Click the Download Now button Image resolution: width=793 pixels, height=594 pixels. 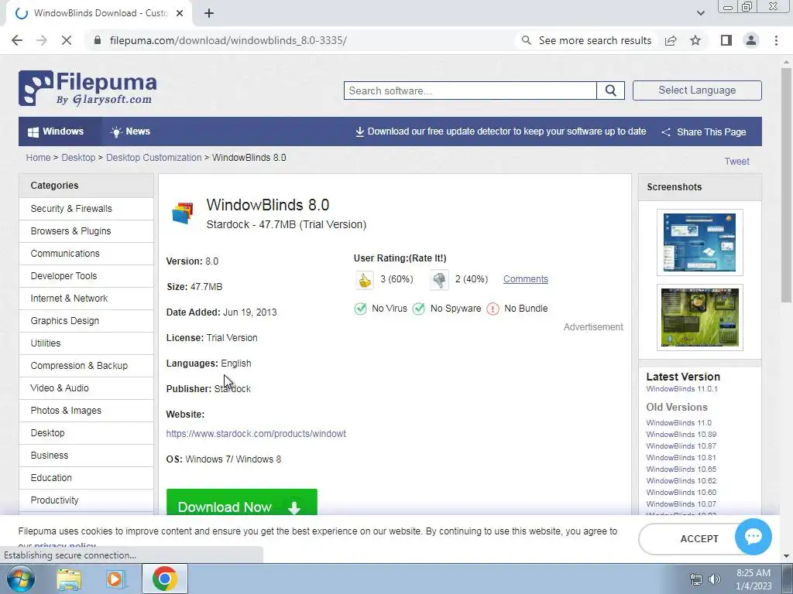242,502
